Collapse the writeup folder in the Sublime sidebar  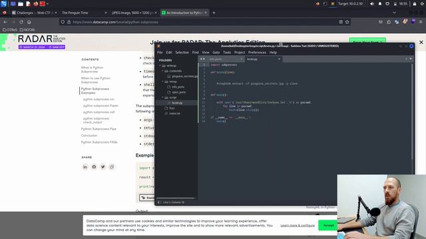point(160,66)
